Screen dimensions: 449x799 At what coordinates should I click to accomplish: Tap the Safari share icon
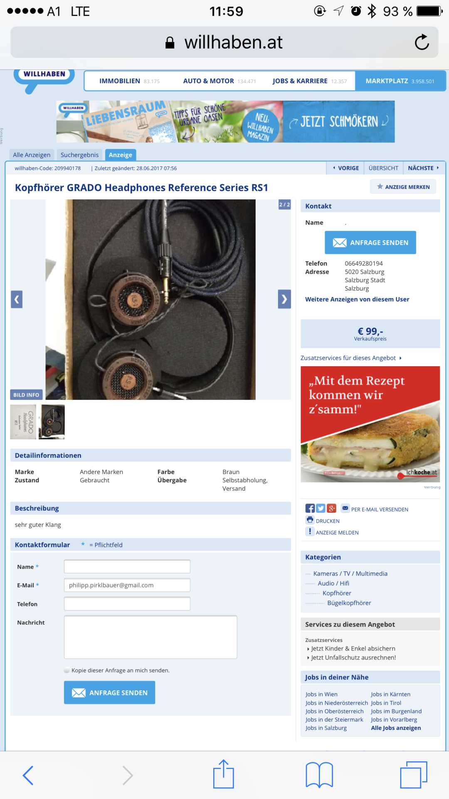point(224,774)
